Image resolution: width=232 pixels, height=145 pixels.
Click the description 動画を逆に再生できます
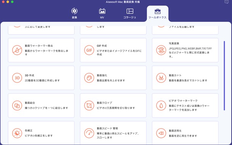pos(183,136)
